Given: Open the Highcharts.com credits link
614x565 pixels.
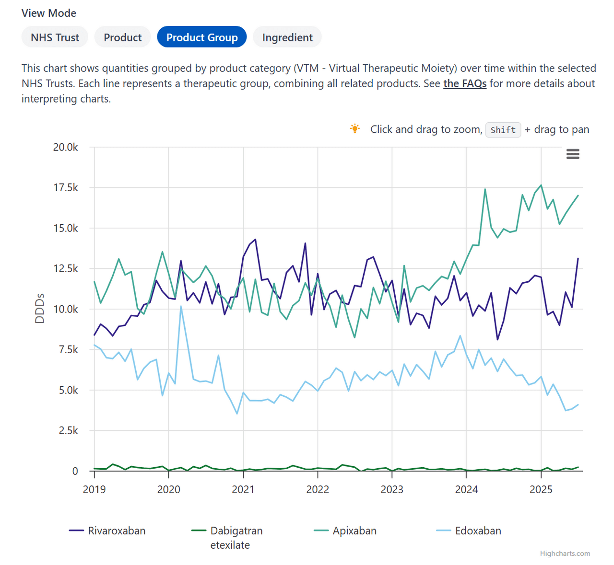Looking at the screenshot, I should tap(565, 553).
